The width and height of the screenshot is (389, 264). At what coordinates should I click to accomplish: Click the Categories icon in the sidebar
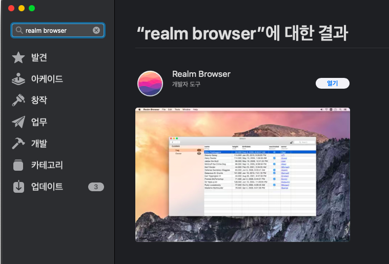coord(18,165)
